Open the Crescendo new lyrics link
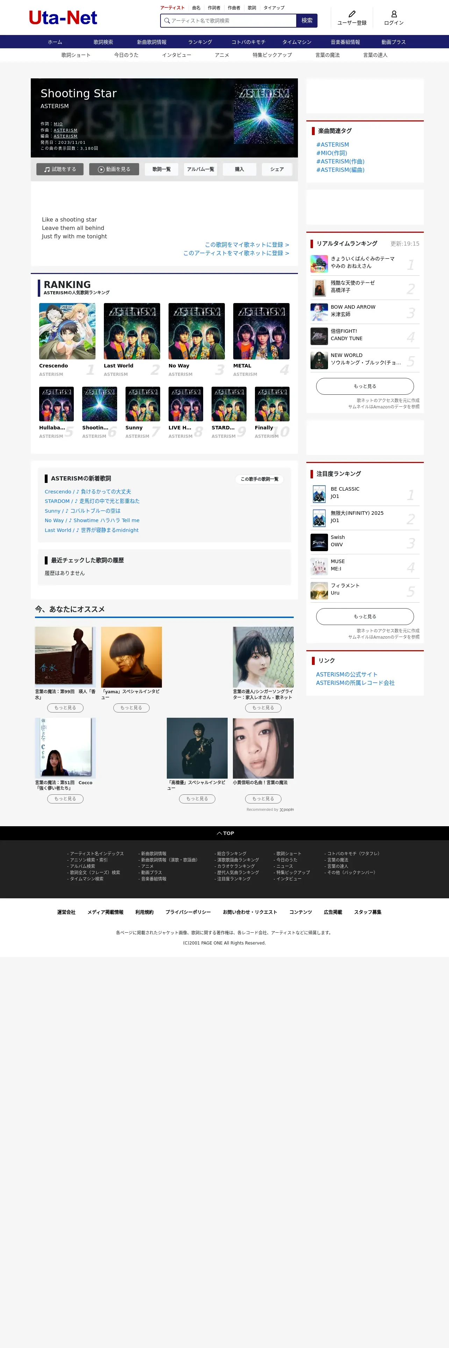 (88, 492)
